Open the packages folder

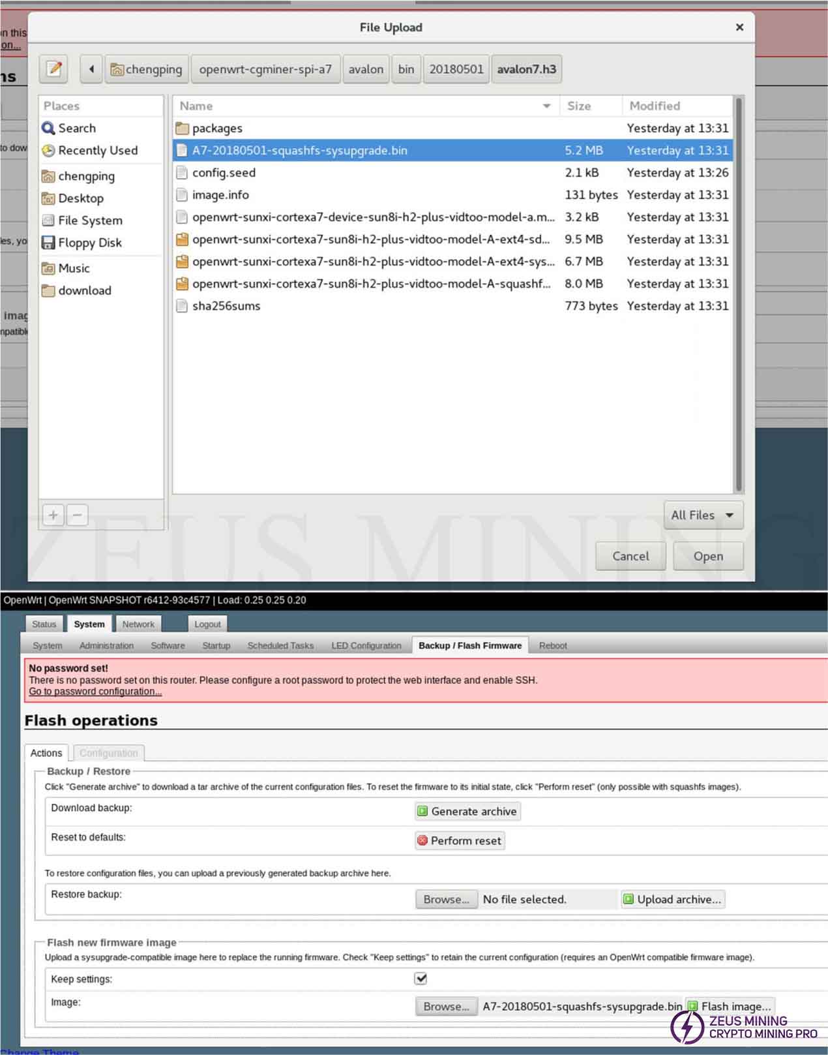pyautogui.click(x=216, y=129)
